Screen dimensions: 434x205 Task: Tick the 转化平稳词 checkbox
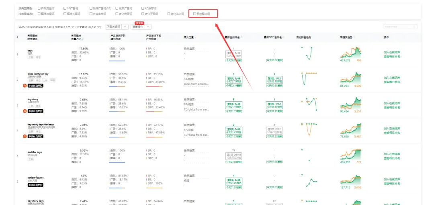[143, 14]
